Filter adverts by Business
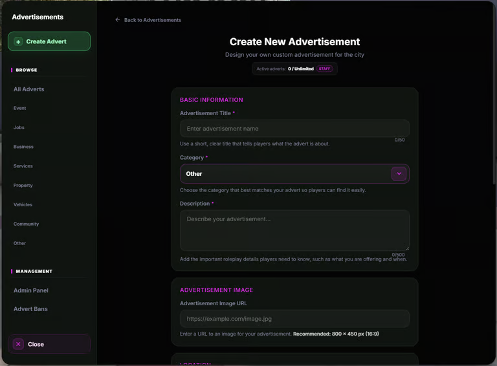This screenshot has width=497, height=366. [23, 147]
